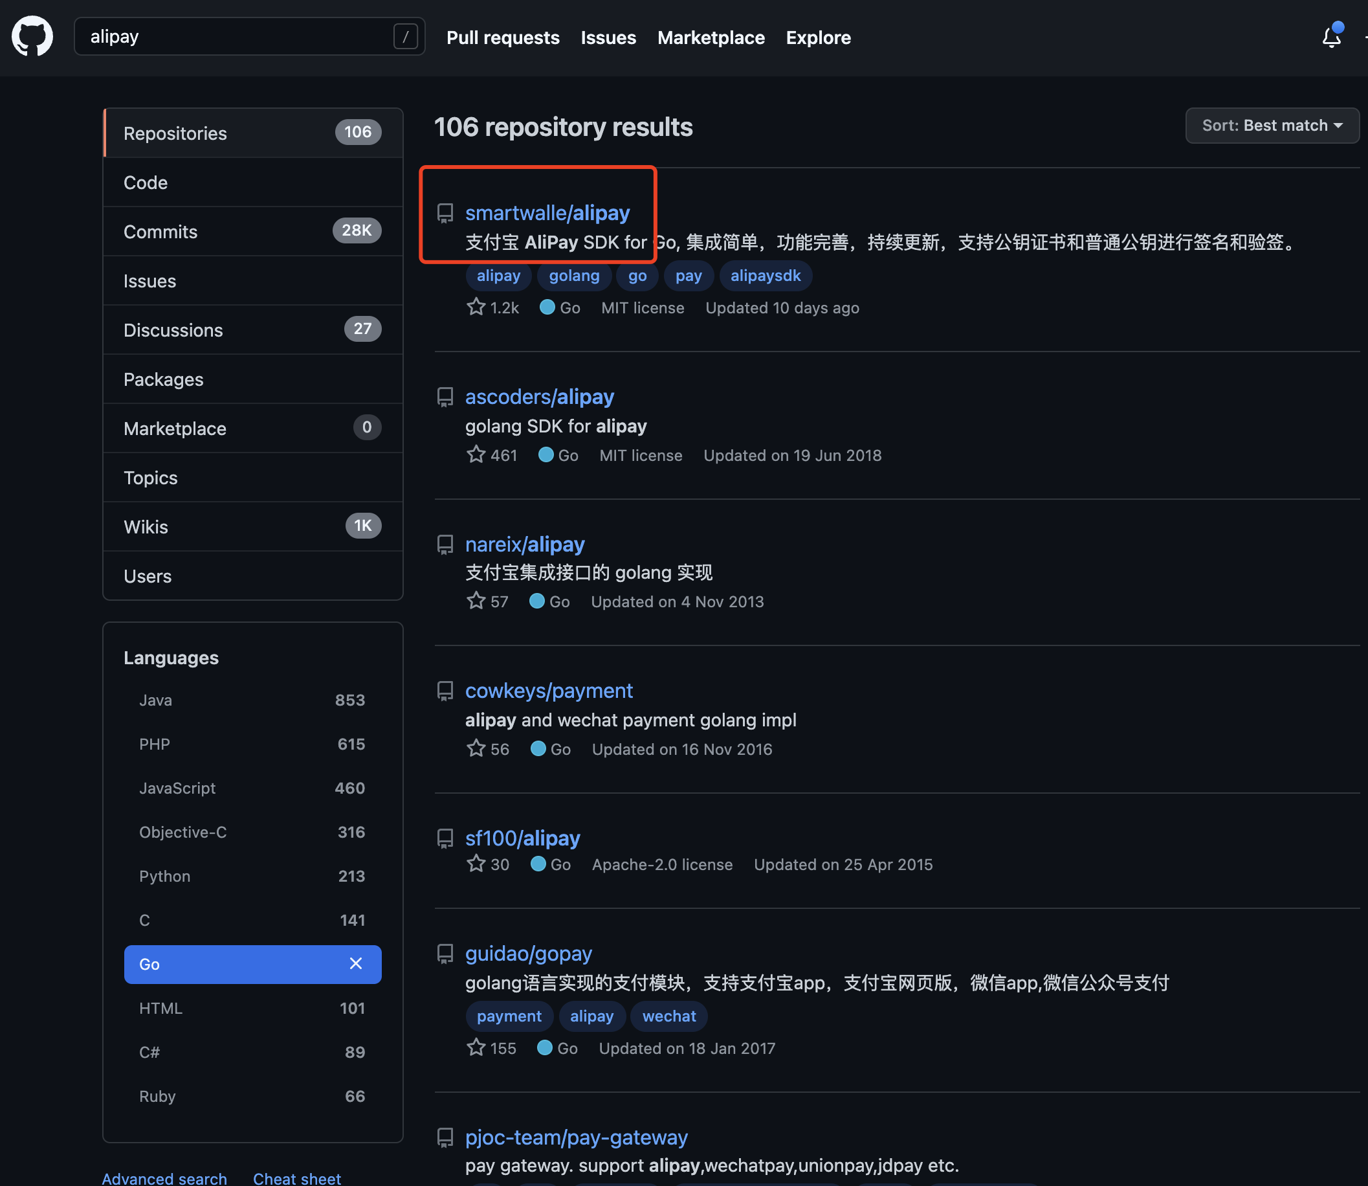
Task: Open Marketplace in the top navigation
Action: click(x=711, y=38)
